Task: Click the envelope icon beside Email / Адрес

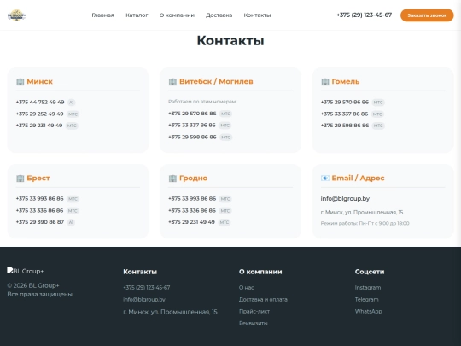Action: [x=325, y=179]
